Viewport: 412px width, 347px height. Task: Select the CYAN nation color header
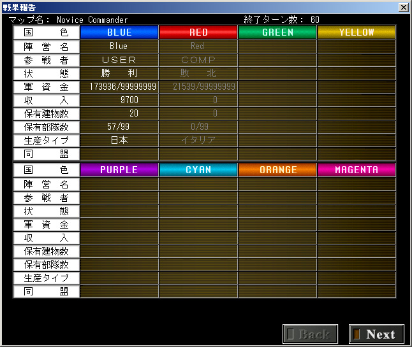click(x=198, y=170)
